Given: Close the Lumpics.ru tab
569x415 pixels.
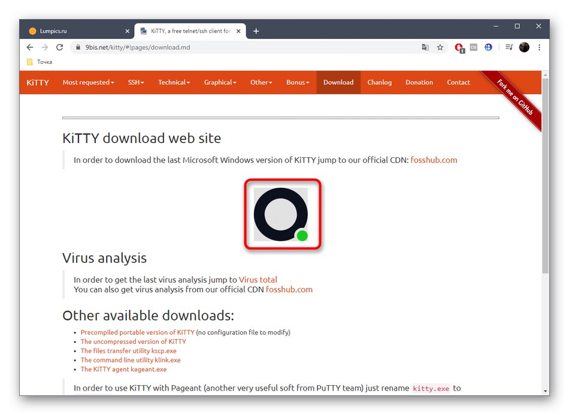Looking at the screenshot, I should point(128,31).
